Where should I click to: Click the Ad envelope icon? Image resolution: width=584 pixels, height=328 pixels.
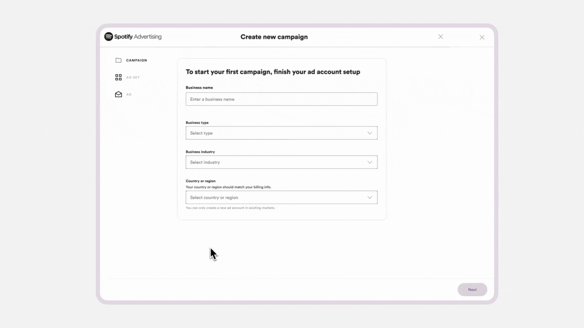[x=118, y=94]
